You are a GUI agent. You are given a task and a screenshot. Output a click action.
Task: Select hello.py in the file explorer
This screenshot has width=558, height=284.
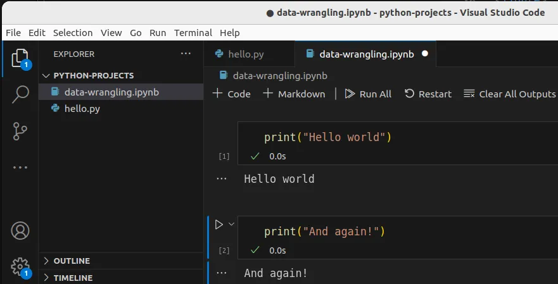(x=82, y=108)
